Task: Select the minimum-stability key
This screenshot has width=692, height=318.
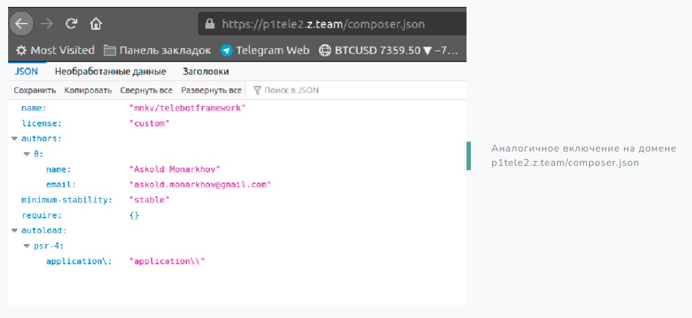Action: 67,200
